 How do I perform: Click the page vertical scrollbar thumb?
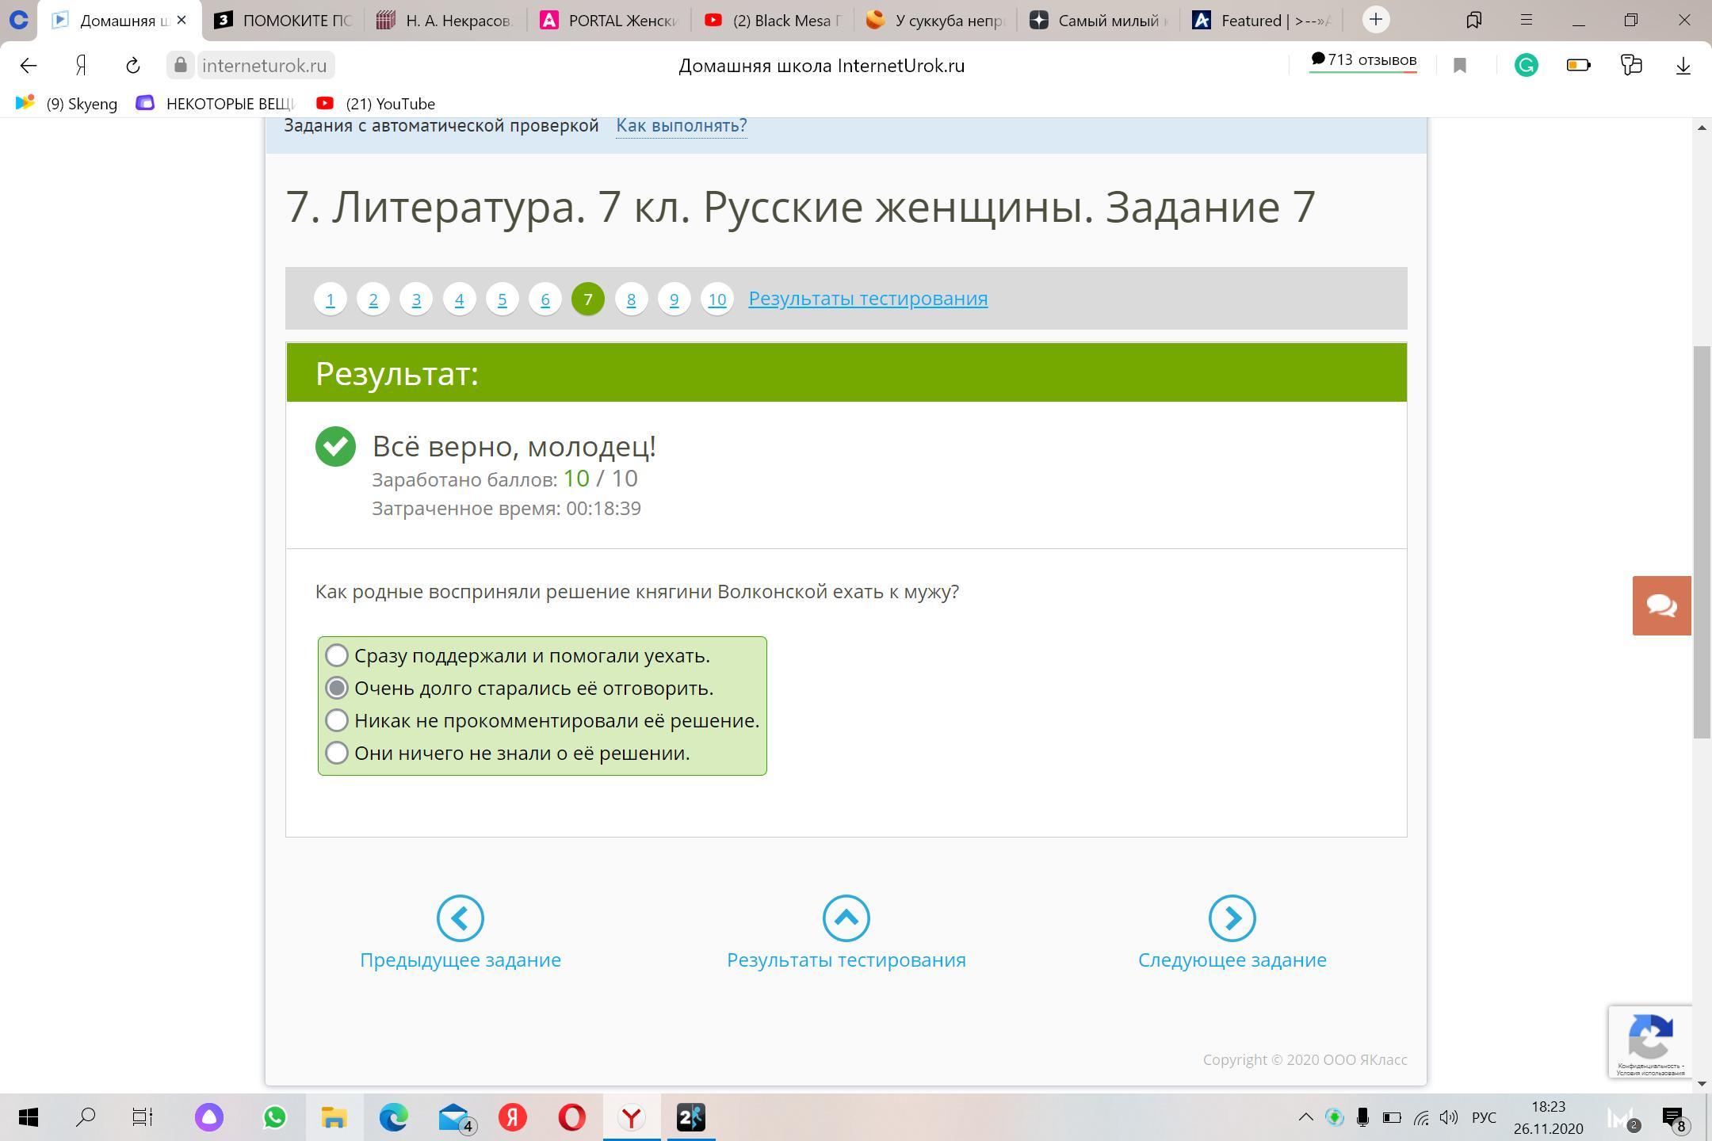click(1701, 542)
